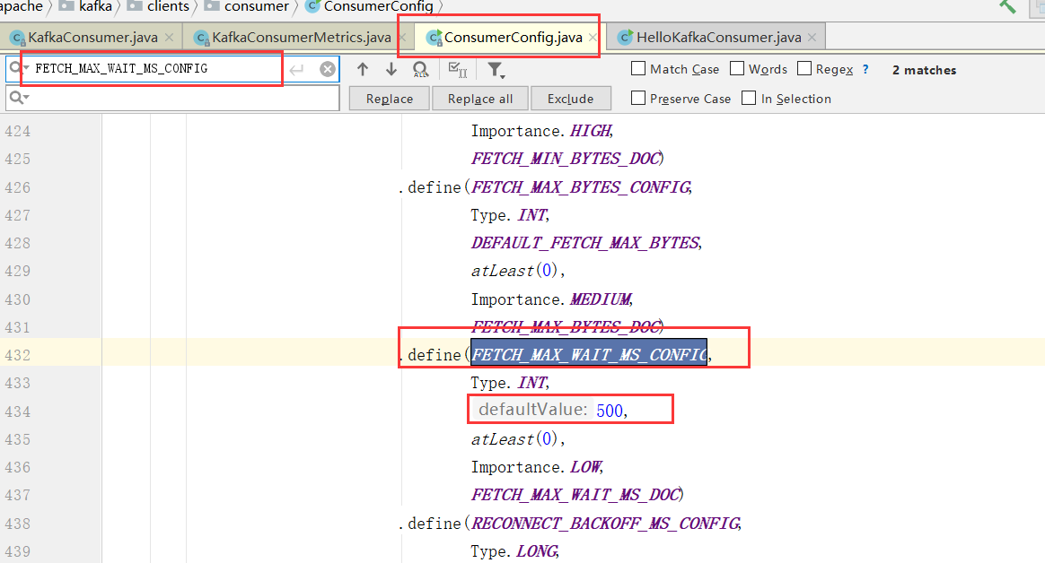This screenshot has height=563, width=1045.
Task: Enable the Regex checkbox
Action: click(804, 68)
